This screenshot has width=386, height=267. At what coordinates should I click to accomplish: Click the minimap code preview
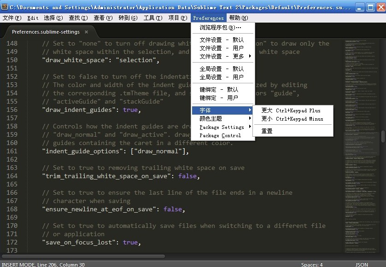coord(362,146)
